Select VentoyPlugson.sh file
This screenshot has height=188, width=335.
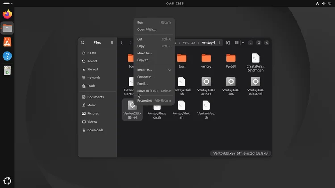tap(157, 113)
